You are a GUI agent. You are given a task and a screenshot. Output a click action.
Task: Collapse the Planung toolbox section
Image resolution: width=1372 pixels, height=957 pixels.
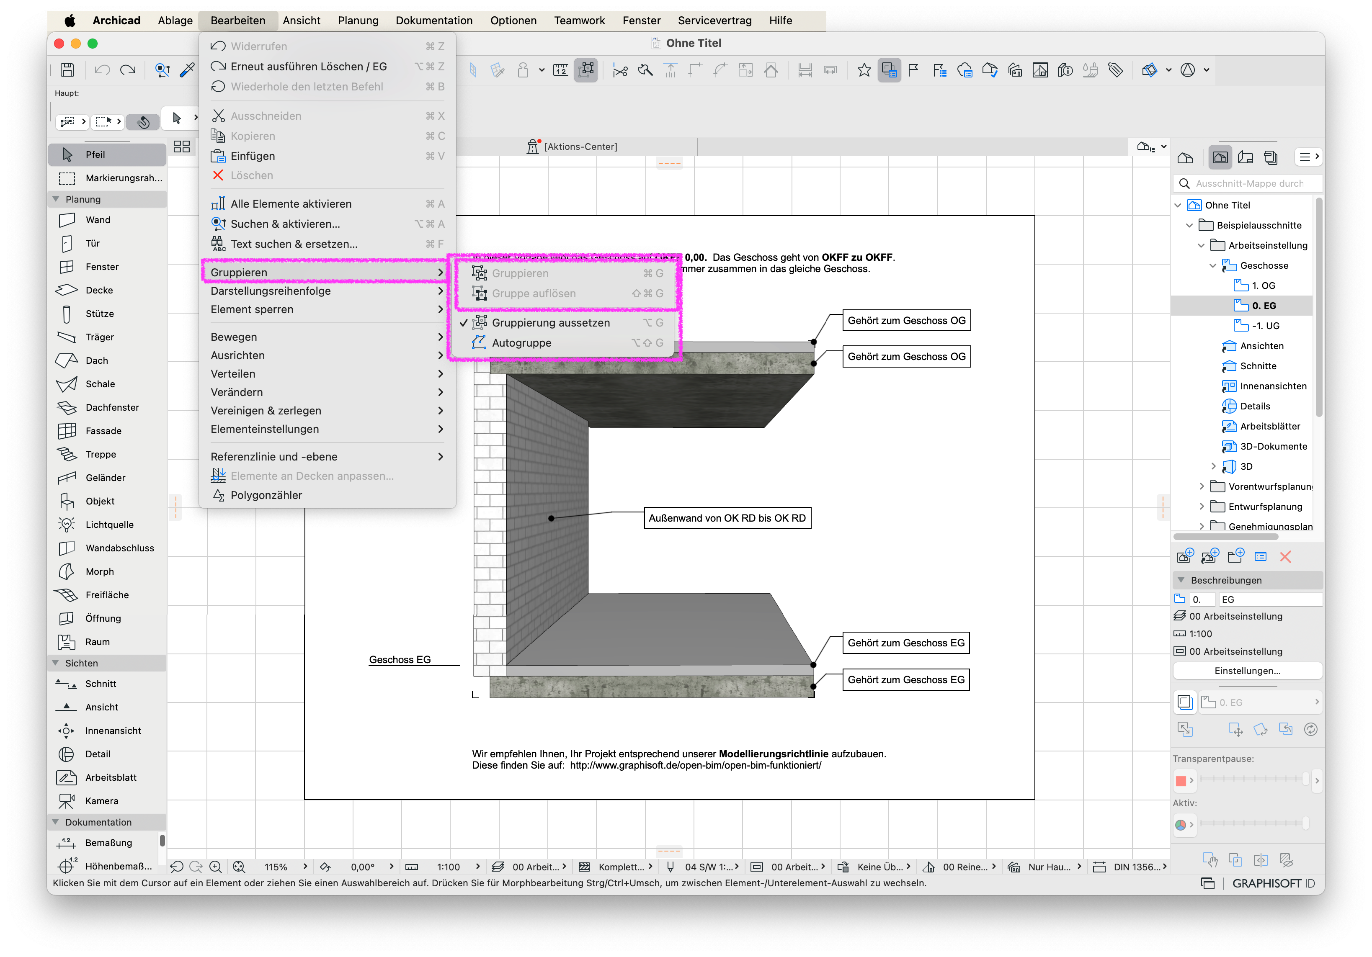56,199
